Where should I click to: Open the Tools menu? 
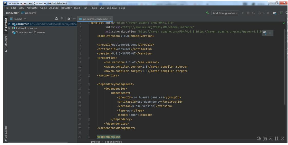point(93,8)
